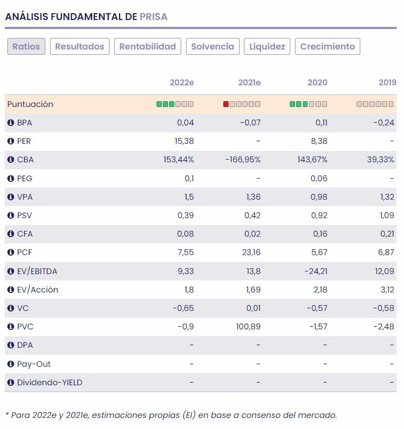Switch to the Resultados tab
The image size is (404, 429).
point(80,46)
